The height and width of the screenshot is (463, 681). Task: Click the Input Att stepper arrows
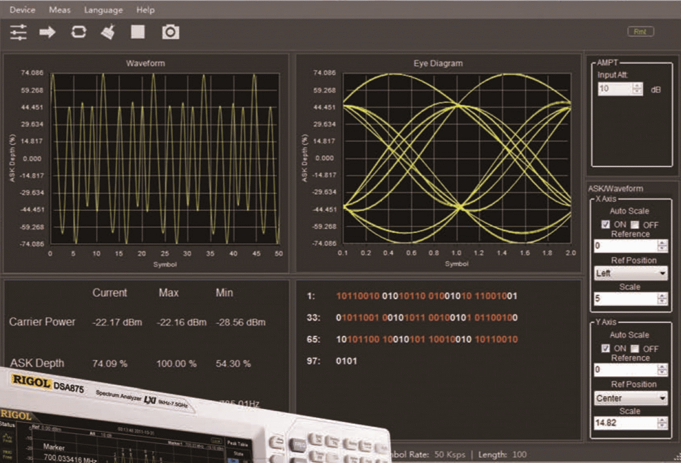[x=638, y=89]
